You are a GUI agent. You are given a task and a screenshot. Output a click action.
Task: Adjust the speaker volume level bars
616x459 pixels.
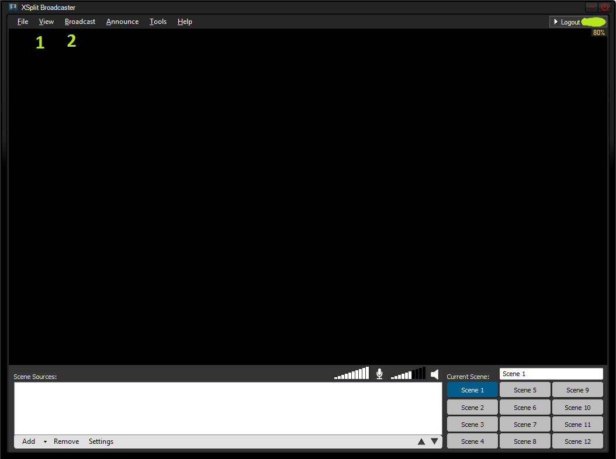coord(408,374)
